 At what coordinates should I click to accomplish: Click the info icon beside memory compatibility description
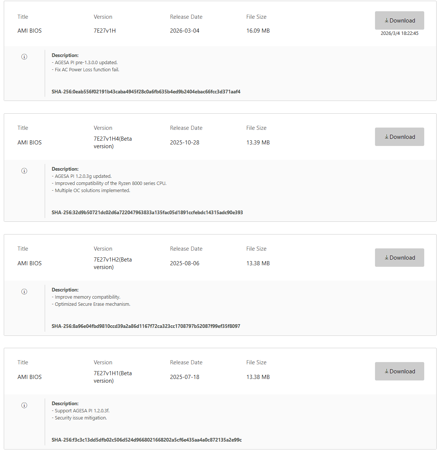click(24, 292)
